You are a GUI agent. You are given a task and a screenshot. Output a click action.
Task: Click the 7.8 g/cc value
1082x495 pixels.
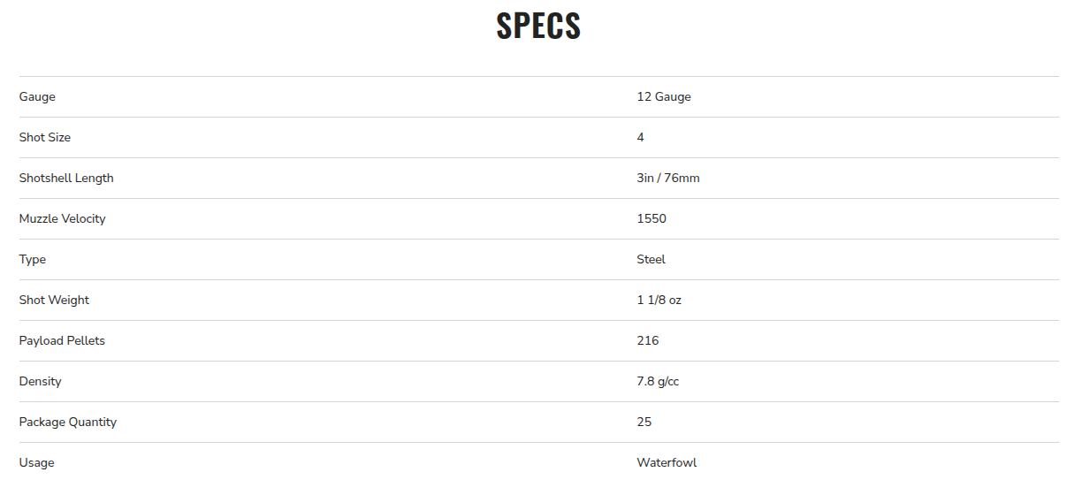tap(658, 382)
